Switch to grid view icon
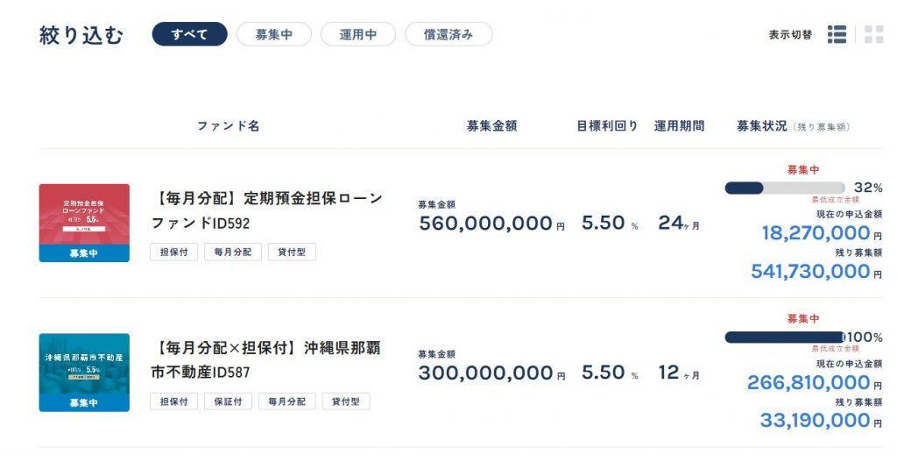 (x=873, y=34)
